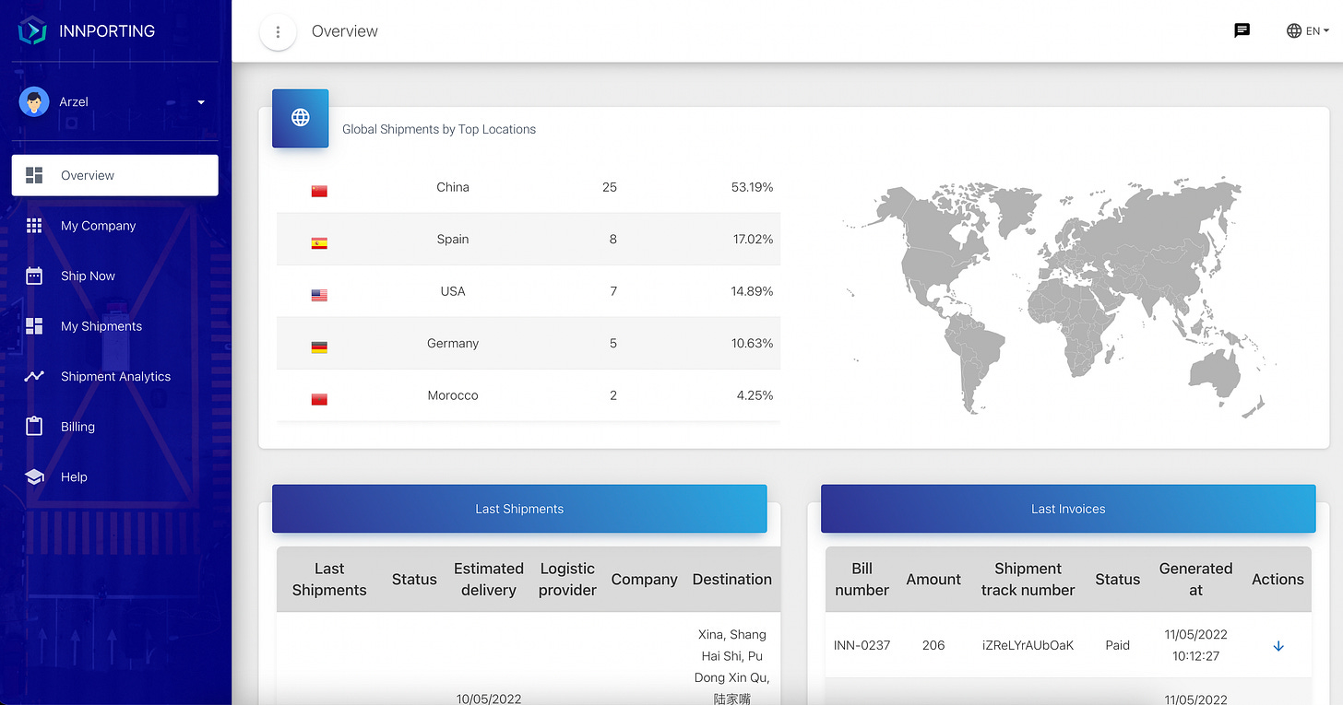Click the Germany flag icon
This screenshot has width=1343, height=705.
tap(319, 347)
